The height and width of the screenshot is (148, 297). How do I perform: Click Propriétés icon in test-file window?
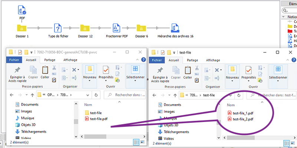pyautogui.click(x=249, y=70)
